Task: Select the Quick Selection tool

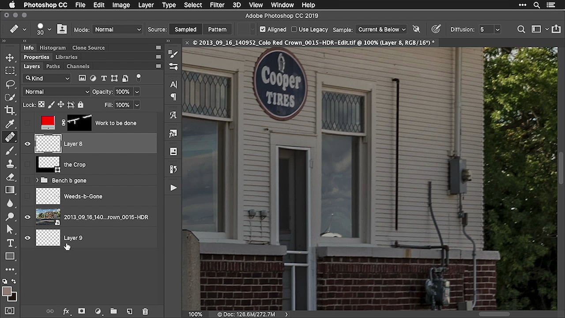Action: tap(10, 97)
